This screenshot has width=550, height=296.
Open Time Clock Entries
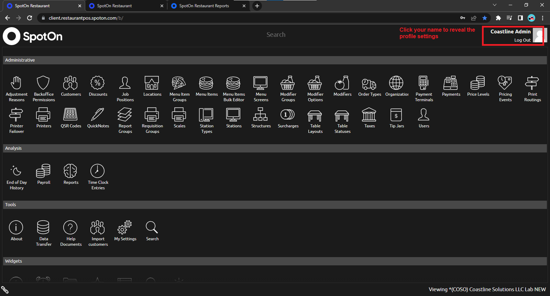click(x=98, y=177)
